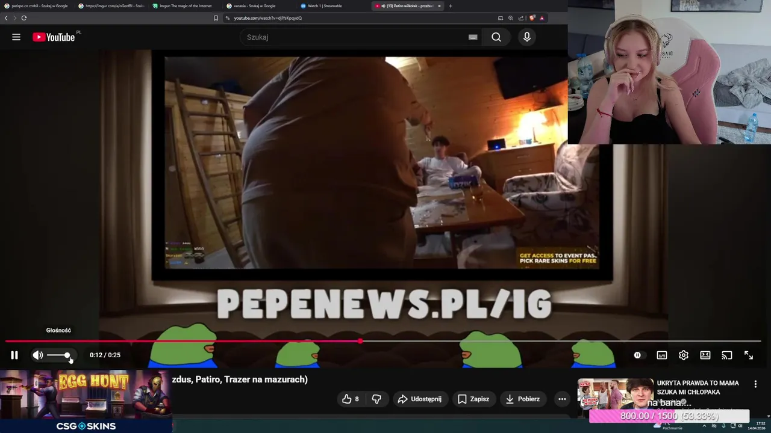Open the on-screen keyboard in search box
This screenshot has width=771, height=433.
[x=473, y=37]
